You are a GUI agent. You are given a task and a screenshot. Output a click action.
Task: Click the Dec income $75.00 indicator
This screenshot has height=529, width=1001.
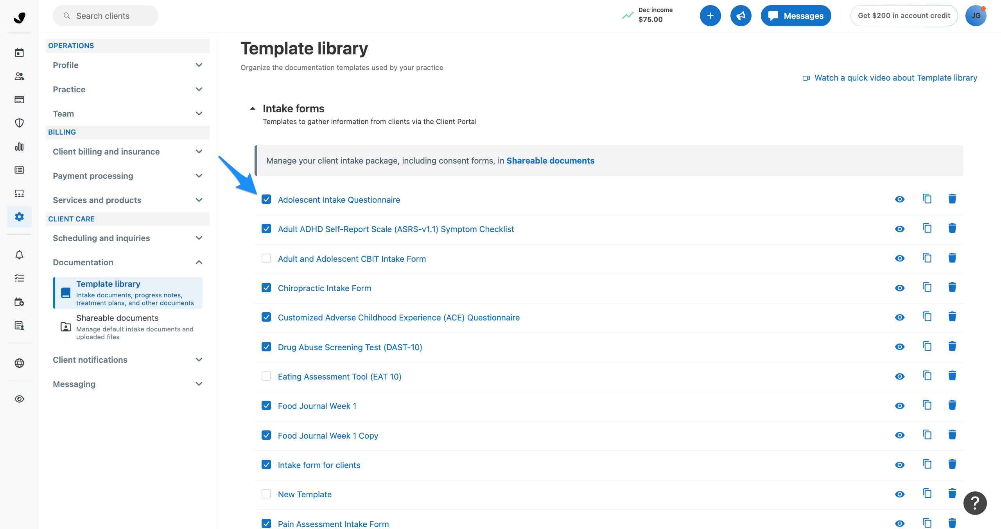650,15
